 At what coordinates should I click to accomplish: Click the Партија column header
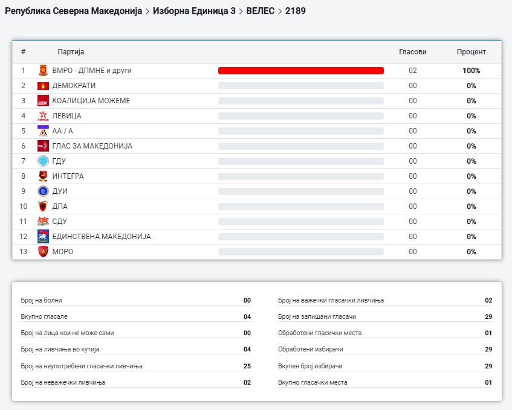pos(71,52)
